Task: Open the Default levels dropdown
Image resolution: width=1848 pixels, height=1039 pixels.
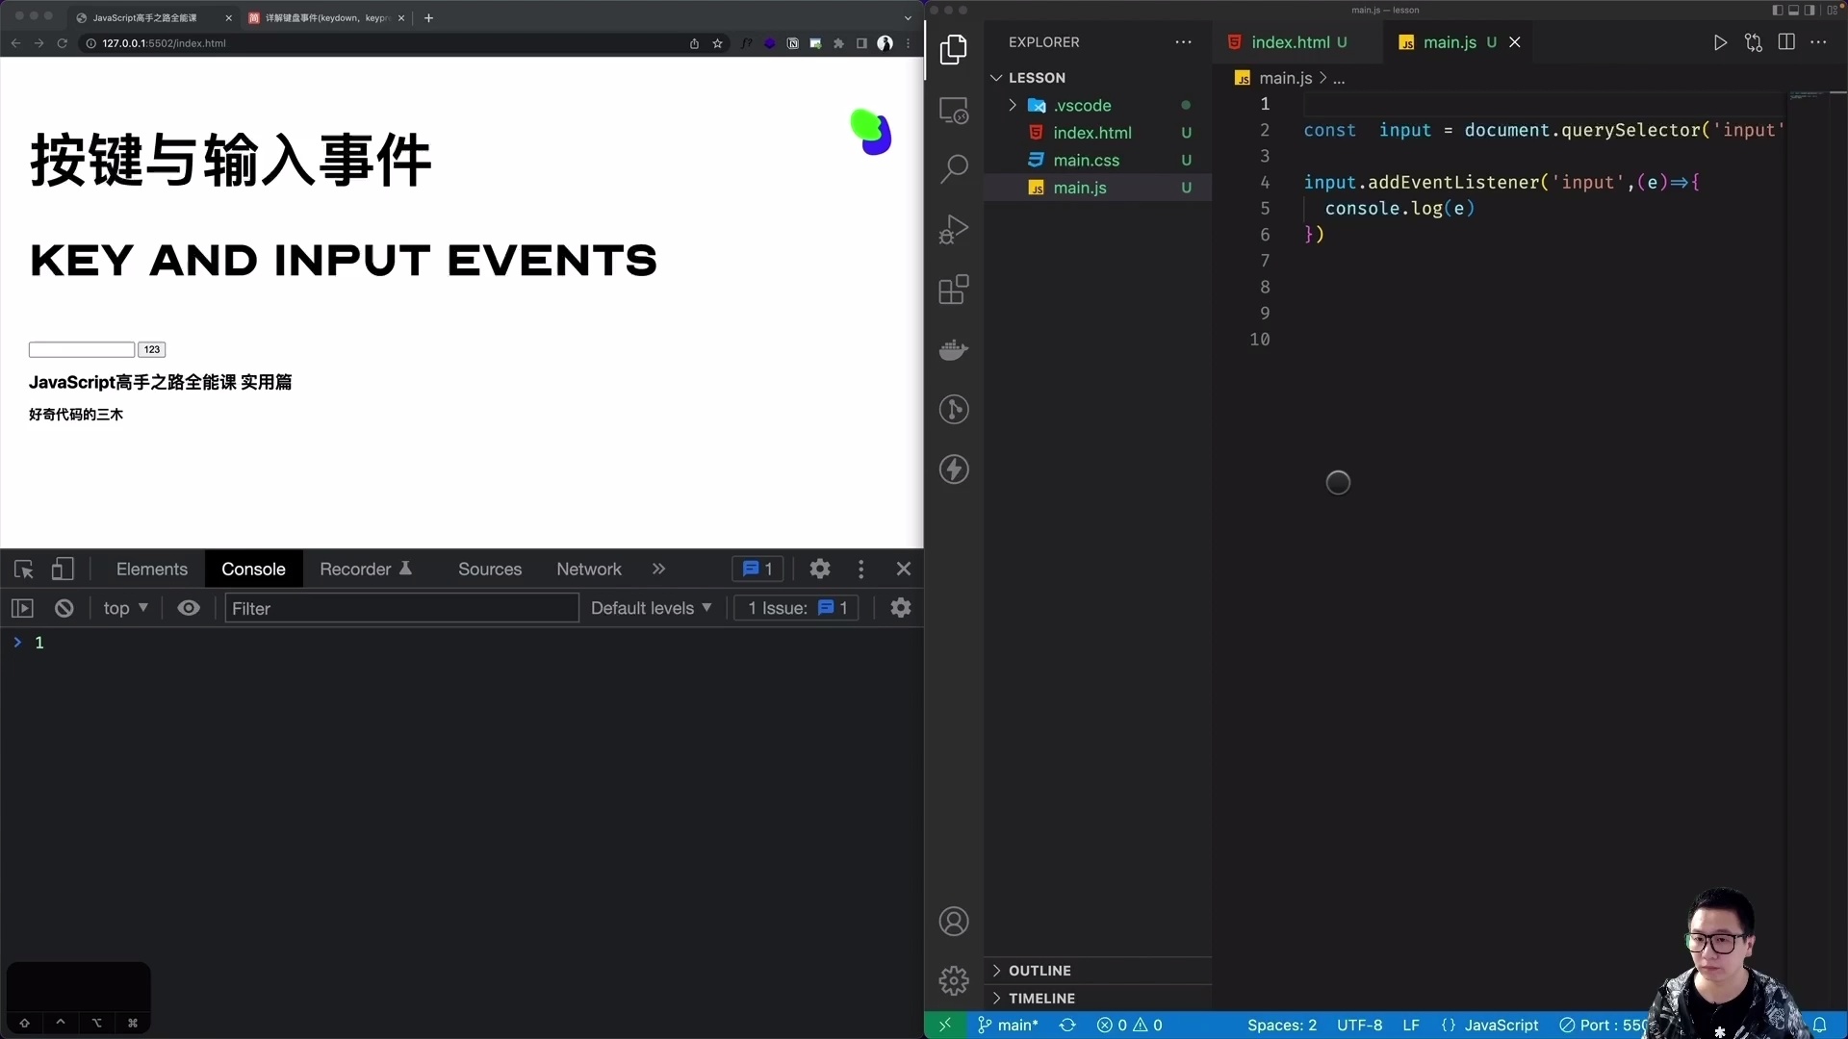Action: (651, 608)
